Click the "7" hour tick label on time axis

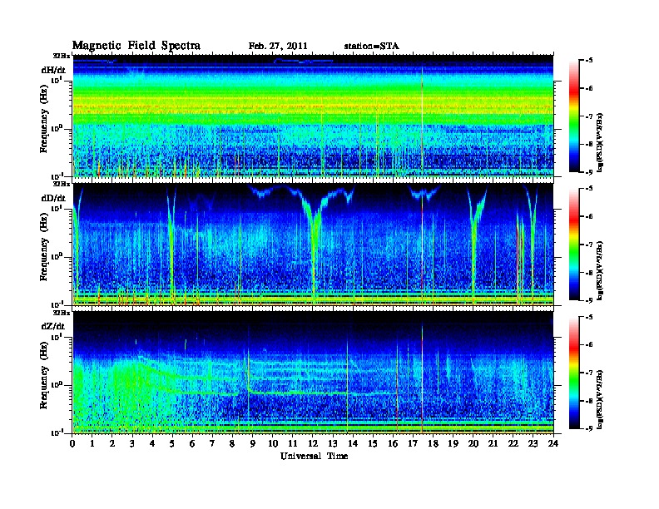click(213, 443)
